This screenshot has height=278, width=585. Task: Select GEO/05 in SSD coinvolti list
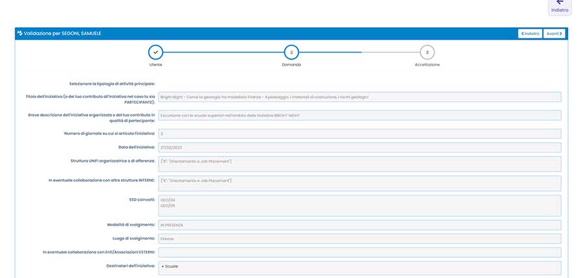(168, 206)
